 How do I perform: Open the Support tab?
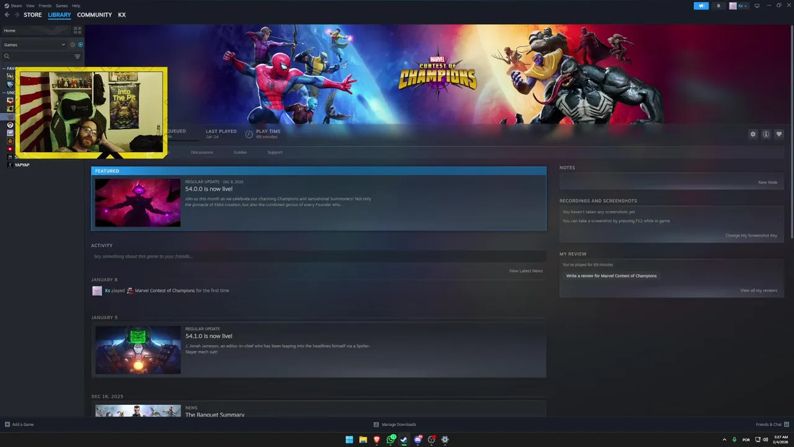pyautogui.click(x=275, y=152)
